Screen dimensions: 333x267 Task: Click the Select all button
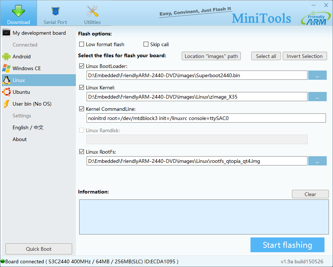[266, 56]
